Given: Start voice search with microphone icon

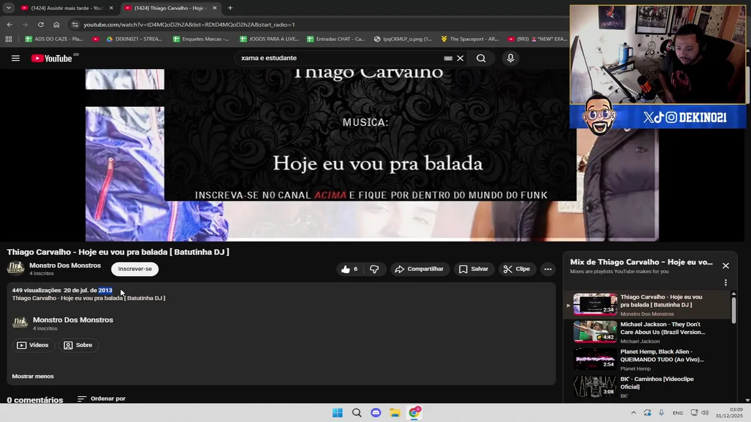Looking at the screenshot, I should tap(510, 58).
